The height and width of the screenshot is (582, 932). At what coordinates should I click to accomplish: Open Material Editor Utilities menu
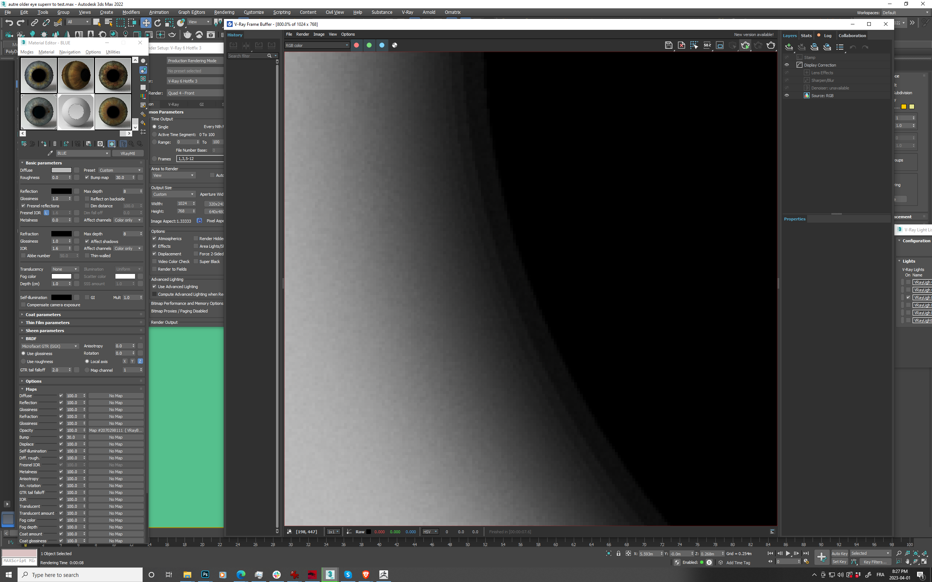click(x=113, y=52)
